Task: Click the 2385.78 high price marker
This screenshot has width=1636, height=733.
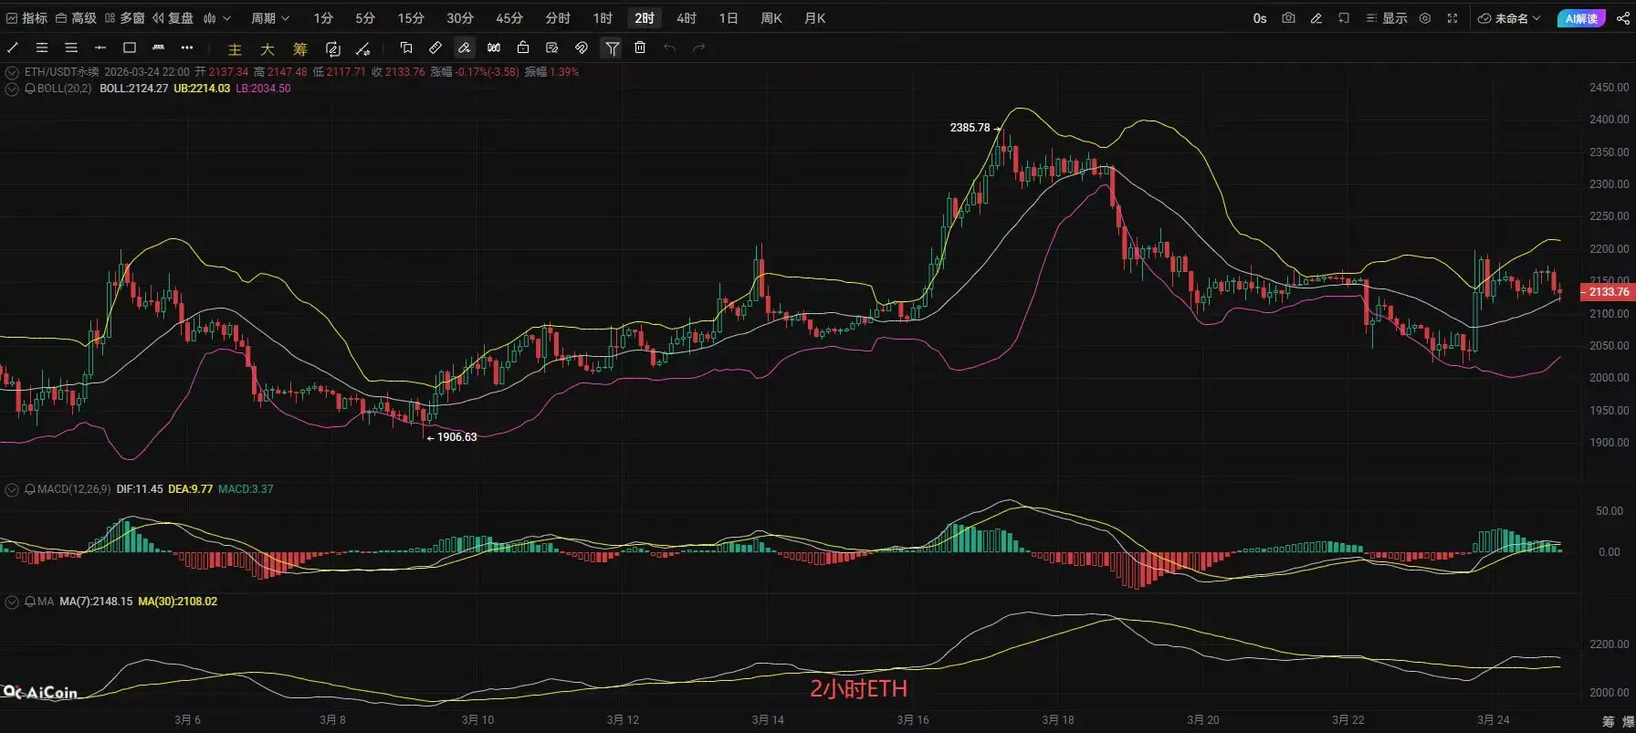Action: 970,128
